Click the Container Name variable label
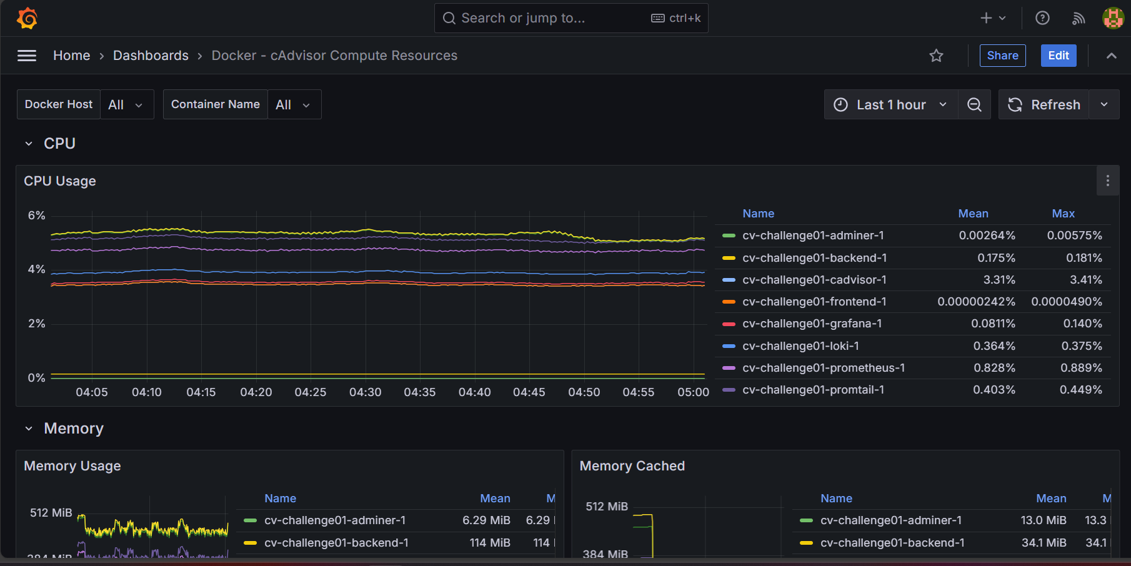 coord(216,104)
